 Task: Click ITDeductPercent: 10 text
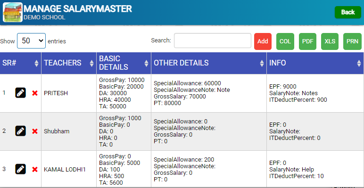tap(297, 176)
